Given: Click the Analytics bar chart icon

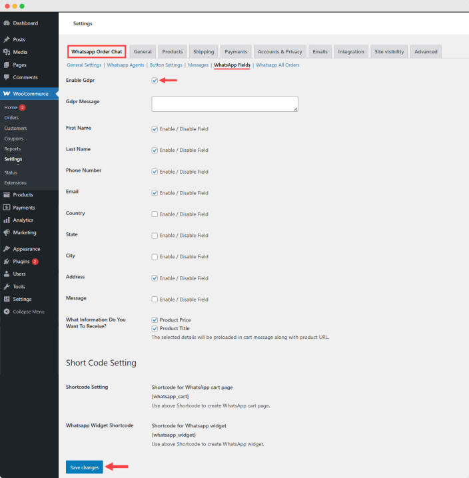Looking at the screenshot, I should click(7, 220).
